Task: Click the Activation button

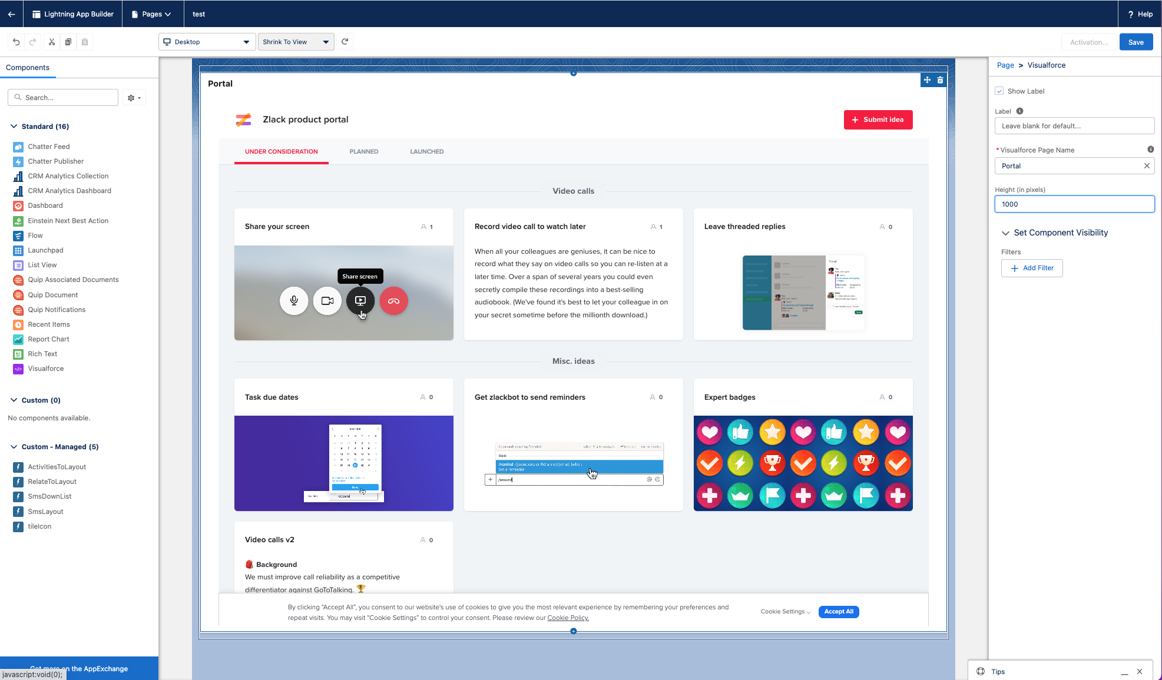Action: click(x=1088, y=42)
